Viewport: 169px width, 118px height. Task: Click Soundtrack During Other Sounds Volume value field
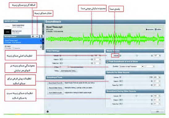[156, 96]
